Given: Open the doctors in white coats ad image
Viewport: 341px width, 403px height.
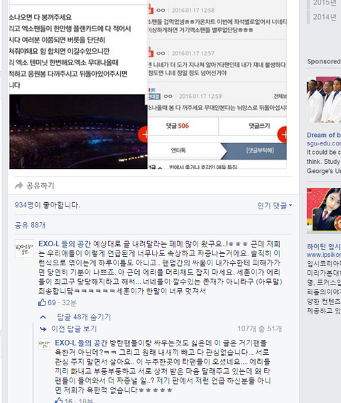Looking at the screenshot, I should pos(324,99).
